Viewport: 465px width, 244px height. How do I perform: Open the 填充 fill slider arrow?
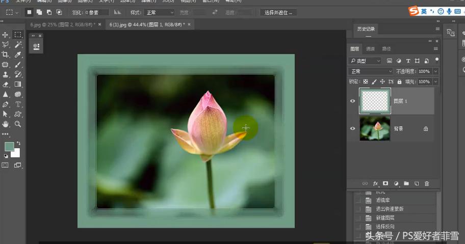(435, 82)
